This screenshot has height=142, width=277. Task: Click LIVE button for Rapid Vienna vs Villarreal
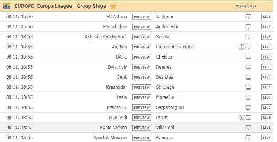267,128
